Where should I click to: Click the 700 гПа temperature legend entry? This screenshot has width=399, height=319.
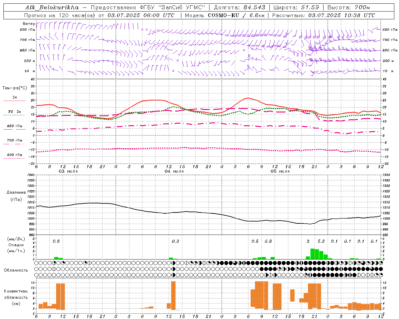pyautogui.click(x=15, y=140)
